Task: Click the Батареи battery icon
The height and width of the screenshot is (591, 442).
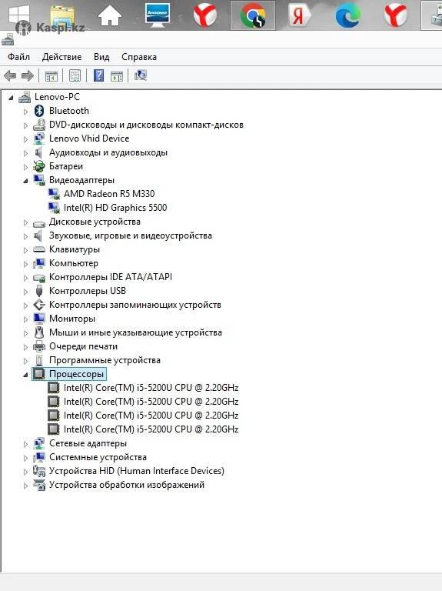Action: point(39,166)
